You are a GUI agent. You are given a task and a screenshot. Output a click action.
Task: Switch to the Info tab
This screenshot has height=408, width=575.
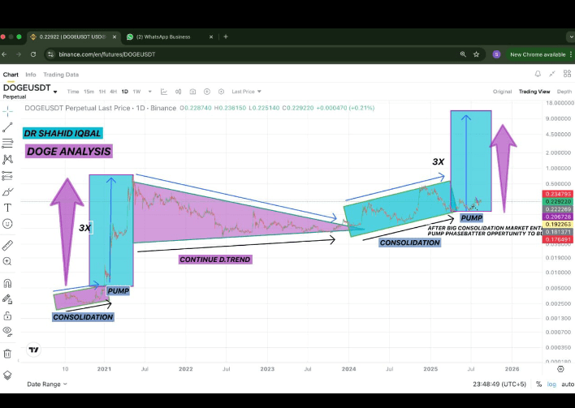click(x=31, y=75)
